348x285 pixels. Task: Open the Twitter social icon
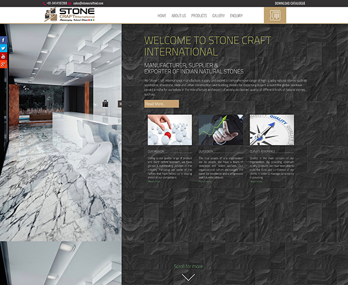[x=4, y=49]
